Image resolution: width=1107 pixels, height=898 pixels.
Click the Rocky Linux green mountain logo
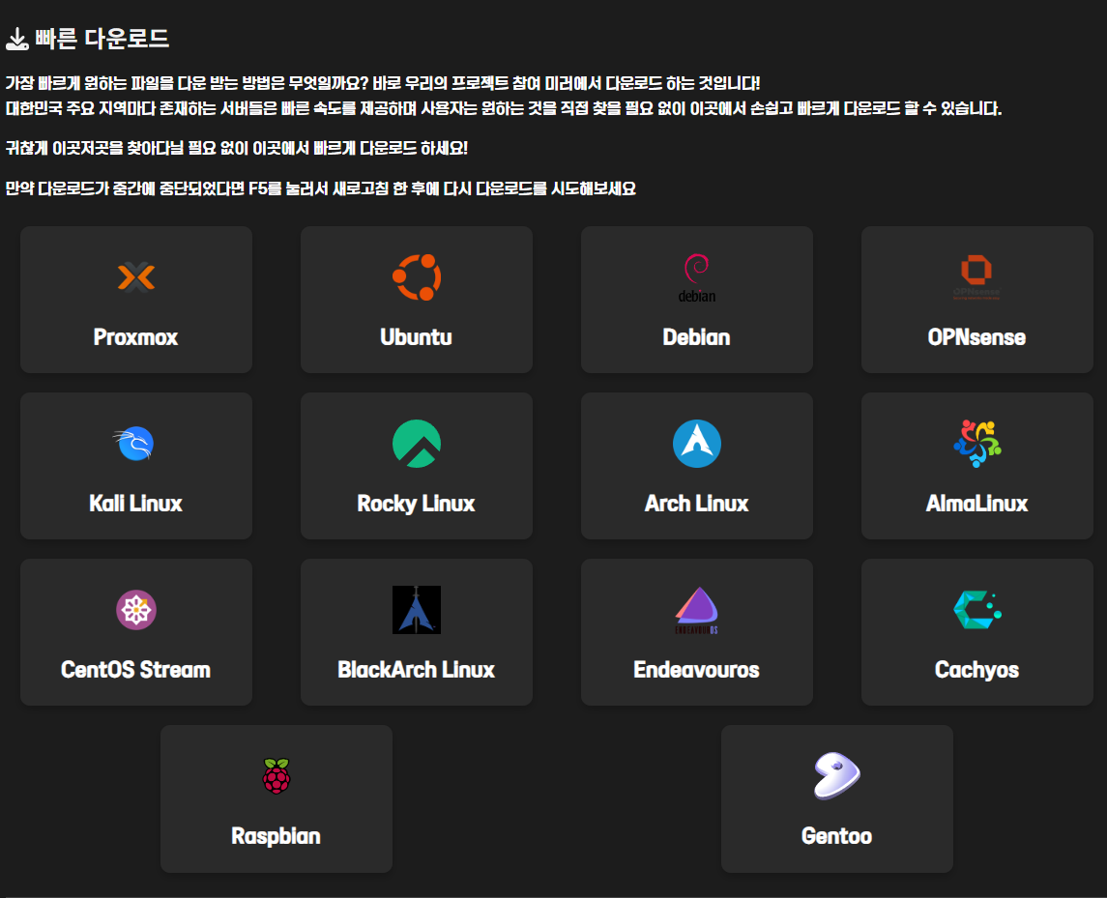click(417, 444)
